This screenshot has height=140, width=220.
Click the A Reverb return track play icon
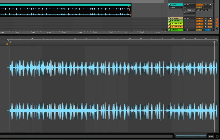click(x=170, y=21)
